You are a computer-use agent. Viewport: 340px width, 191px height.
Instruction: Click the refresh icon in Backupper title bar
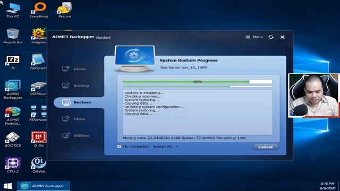pyautogui.click(x=271, y=37)
